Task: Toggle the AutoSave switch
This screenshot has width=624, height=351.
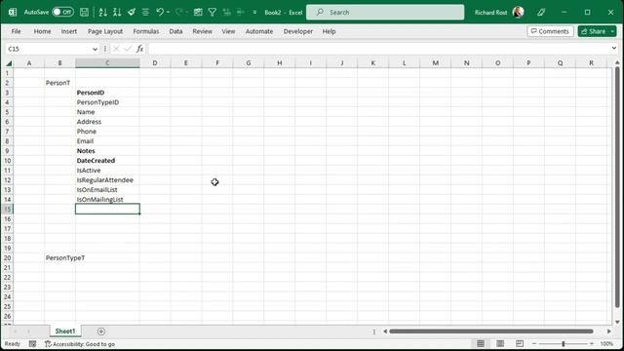Action: 62,12
